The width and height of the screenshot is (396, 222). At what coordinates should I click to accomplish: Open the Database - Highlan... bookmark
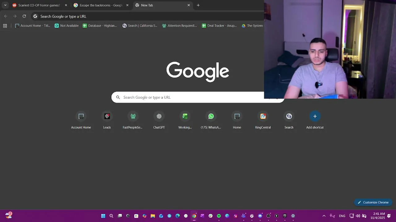[100, 26]
